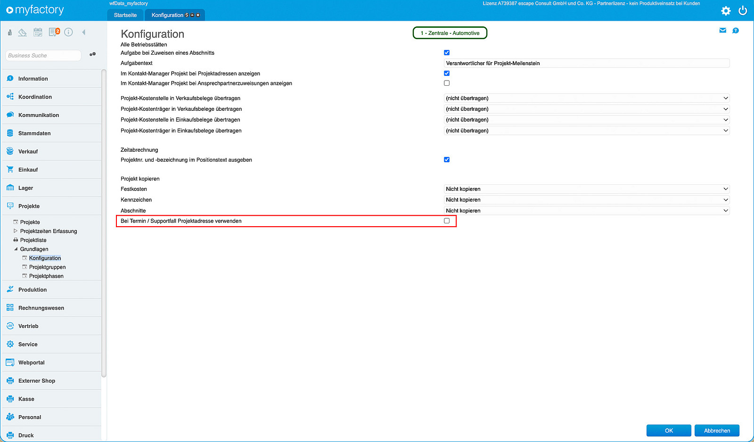Viewport: 754px width, 442px height.
Task: Open the calendar icon in sidebar toolbar
Action: [x=38, y=33]
